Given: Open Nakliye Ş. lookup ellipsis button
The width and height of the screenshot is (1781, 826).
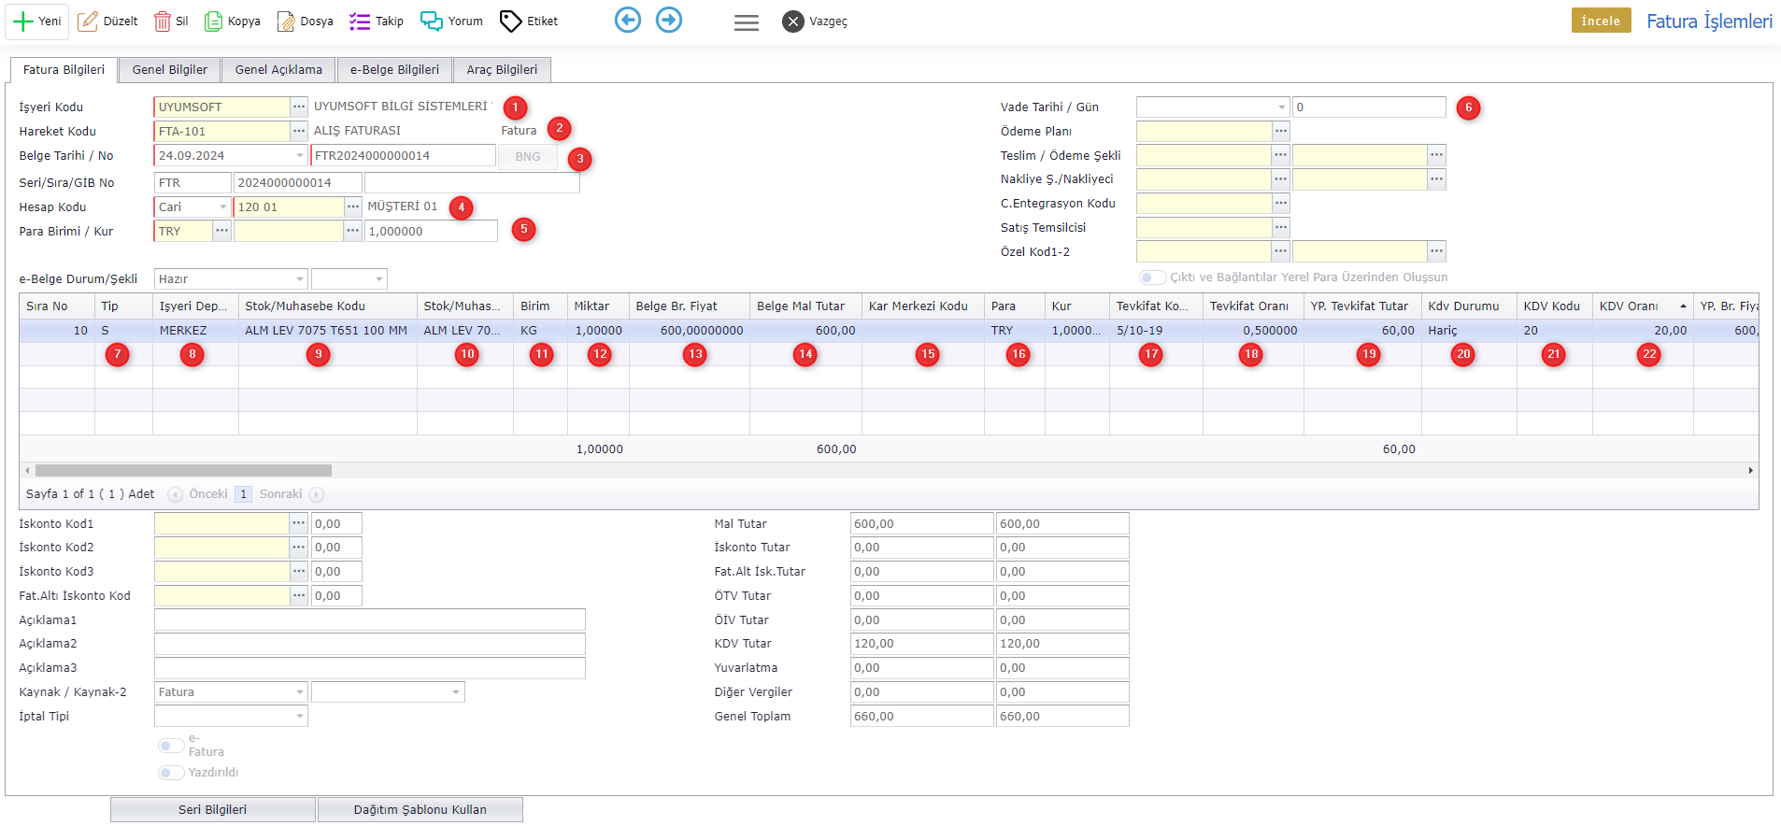Looking at the screenshot, I should [1281, 179].
